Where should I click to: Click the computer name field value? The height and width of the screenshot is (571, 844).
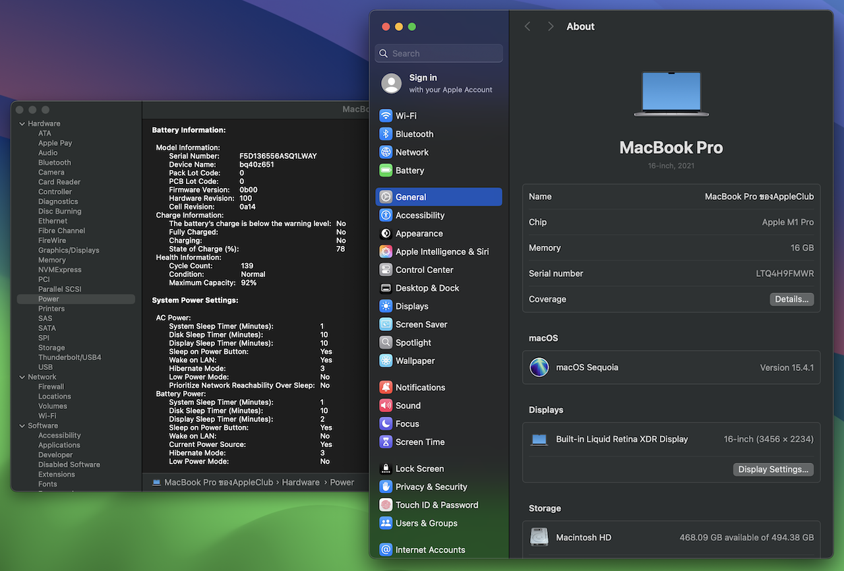pyautogui.click(x=760, y=196)
